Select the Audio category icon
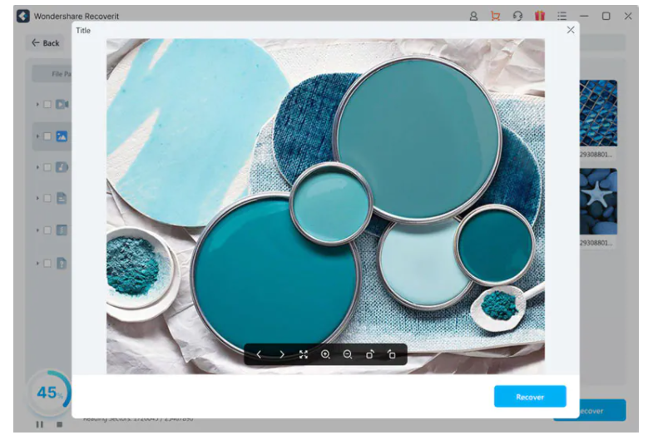The image size is (658, 435). coord(62,167)
